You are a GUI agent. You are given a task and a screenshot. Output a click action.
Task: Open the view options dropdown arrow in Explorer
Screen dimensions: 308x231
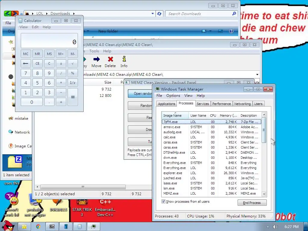[210, 31]
